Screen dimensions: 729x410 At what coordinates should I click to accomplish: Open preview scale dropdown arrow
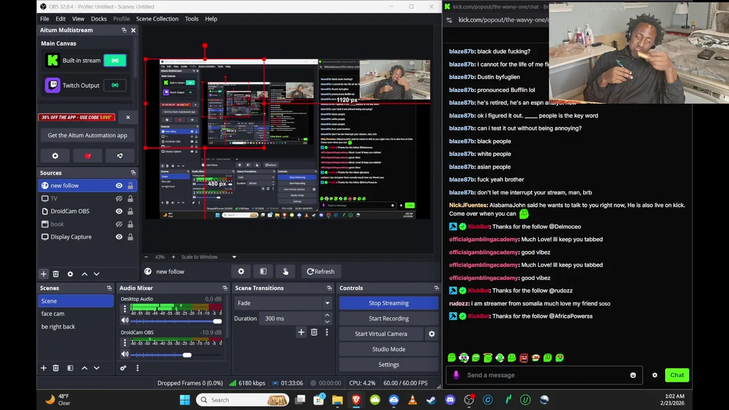[234, 257]
